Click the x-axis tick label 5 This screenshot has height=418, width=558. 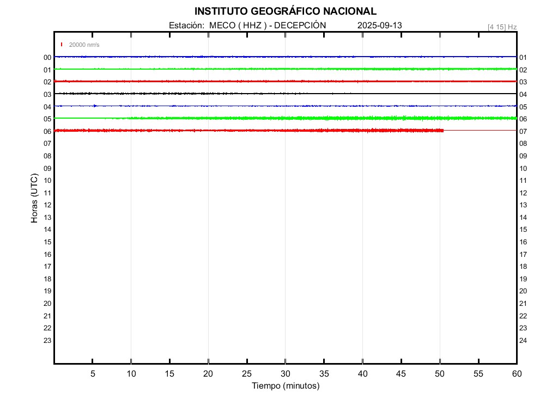[93, 374]
